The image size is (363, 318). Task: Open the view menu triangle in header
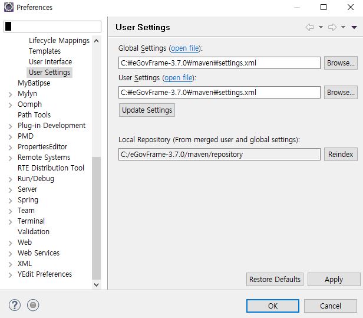coord(354,27)
